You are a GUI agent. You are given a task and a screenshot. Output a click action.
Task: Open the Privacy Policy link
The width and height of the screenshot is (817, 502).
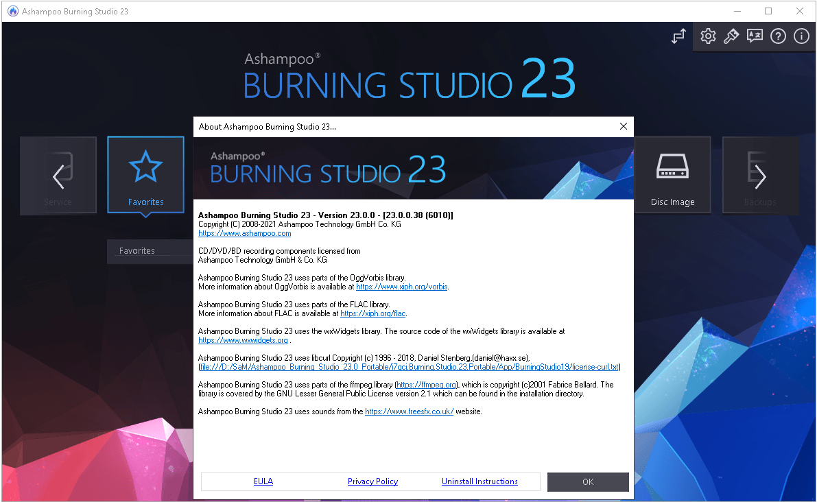pos(372,481)
